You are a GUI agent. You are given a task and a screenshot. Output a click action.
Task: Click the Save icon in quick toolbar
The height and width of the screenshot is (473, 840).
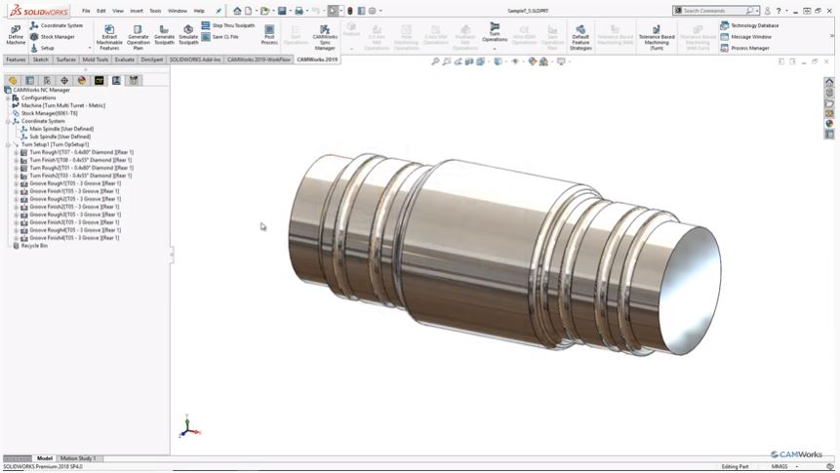[282, 11]
